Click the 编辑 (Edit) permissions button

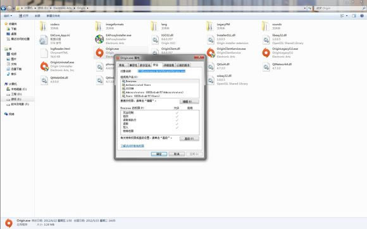(189, 102)
